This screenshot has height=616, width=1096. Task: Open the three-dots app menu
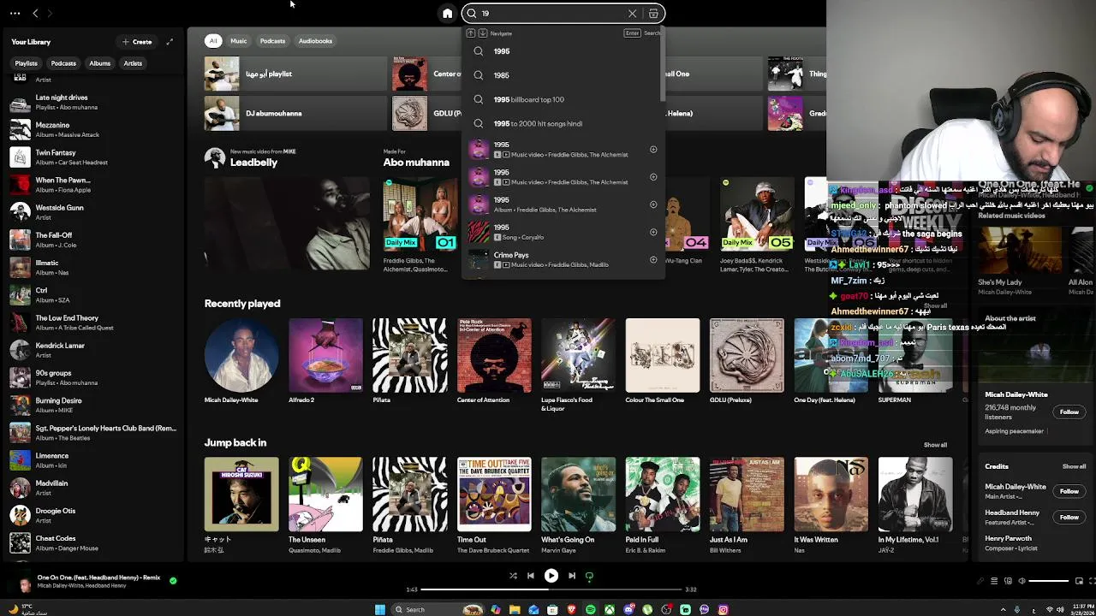coord(15,13)
